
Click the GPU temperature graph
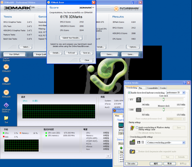click(x=59, y=111)
